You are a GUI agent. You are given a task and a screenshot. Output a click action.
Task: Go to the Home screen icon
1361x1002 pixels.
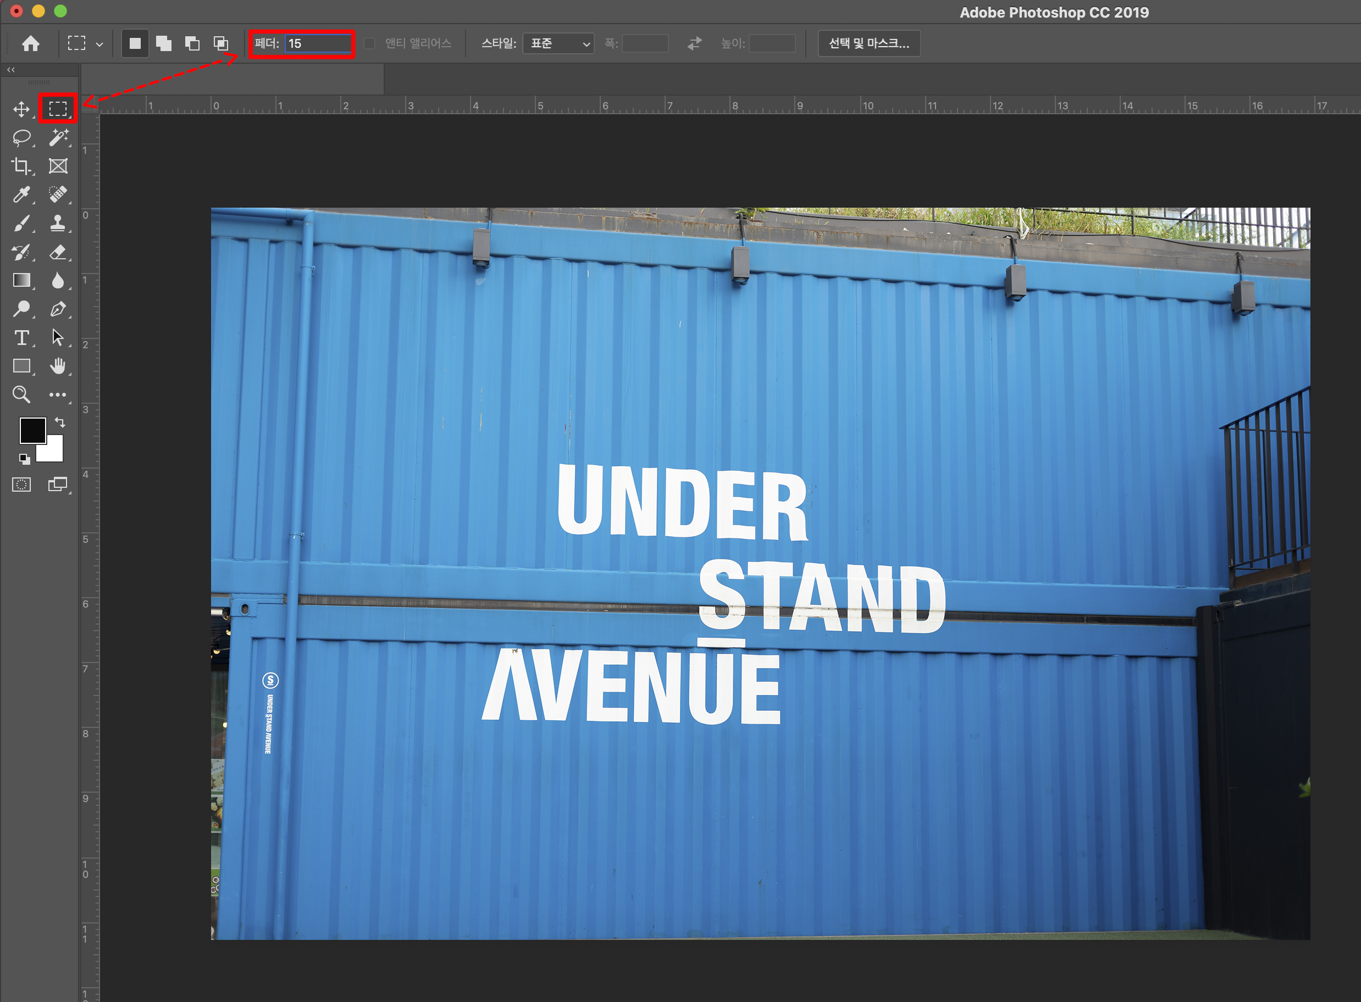[x=31, y=43]
